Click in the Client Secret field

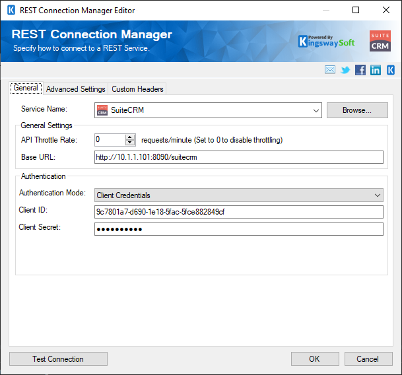tap(239, 229)
